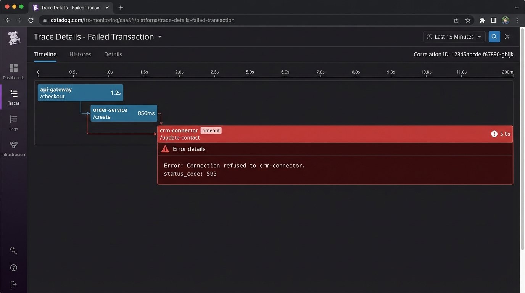Switch to the Histories tab
The height and width of the screenshot is (293, 525).
pyautogui.click(x=80, y=54)
